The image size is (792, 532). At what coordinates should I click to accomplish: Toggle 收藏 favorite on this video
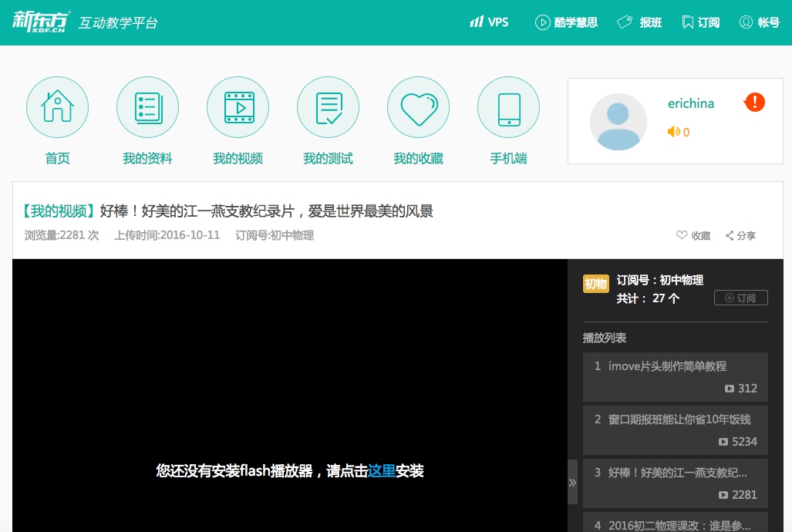tap(693, 236)
